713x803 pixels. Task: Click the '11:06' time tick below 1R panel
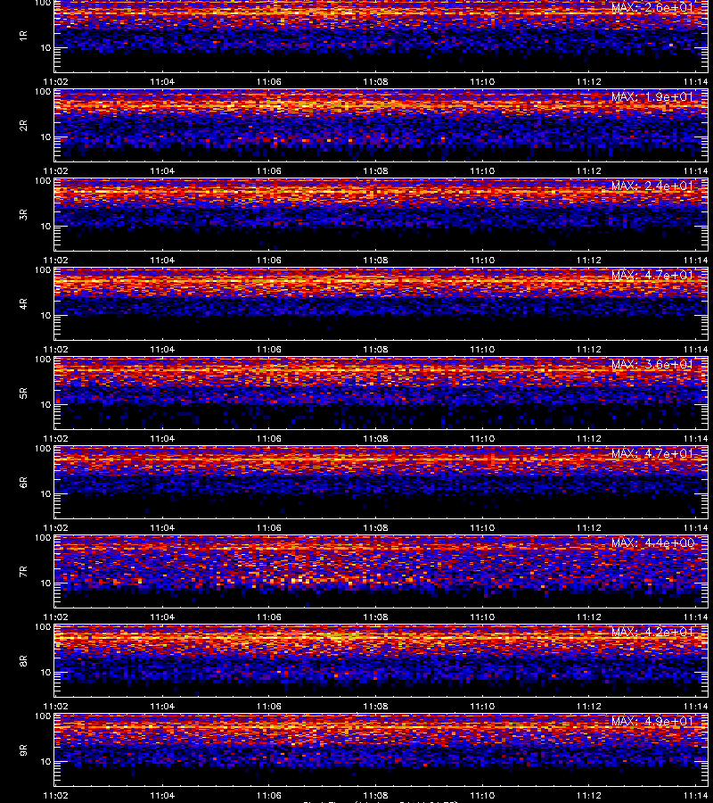pos(268,81)
